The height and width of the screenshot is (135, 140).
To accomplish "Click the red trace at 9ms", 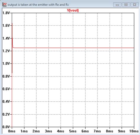I will click(122, 48).
